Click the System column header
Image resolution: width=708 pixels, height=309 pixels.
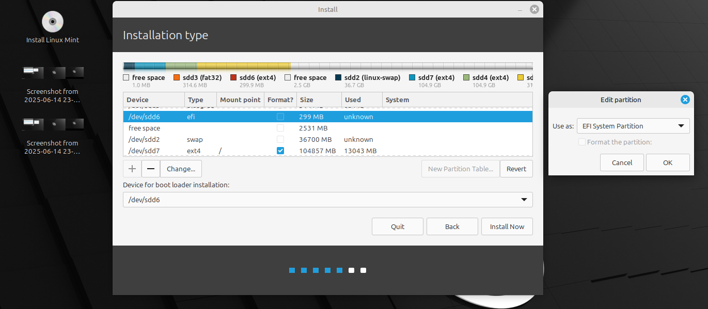[458, 100]
